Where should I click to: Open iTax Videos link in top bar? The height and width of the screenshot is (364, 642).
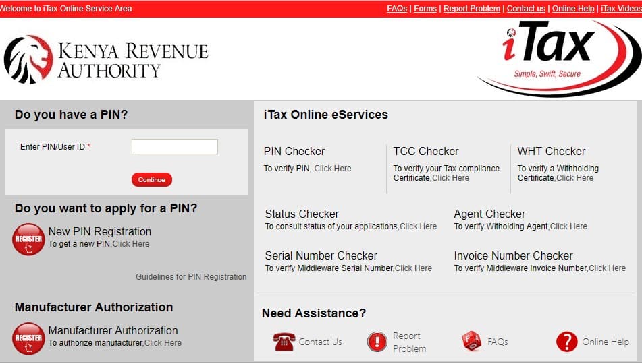tap(621, 9)
